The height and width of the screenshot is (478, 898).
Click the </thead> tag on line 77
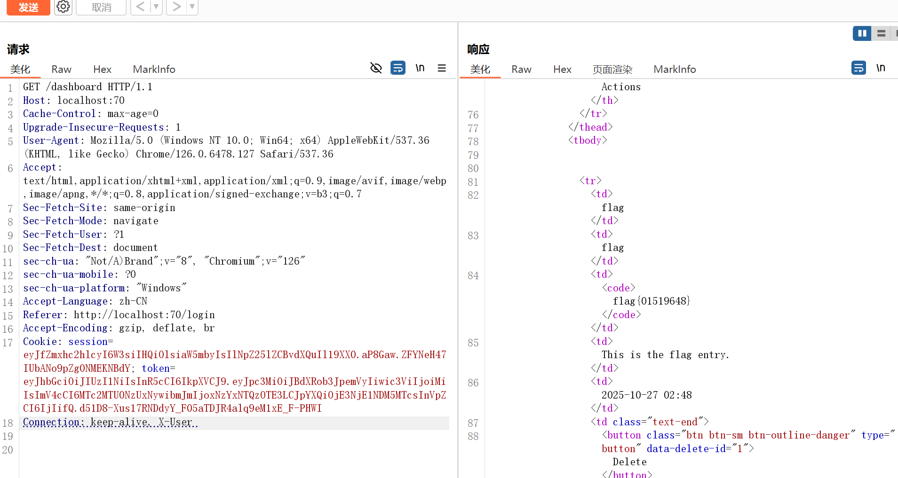click(x=590, y=127)
